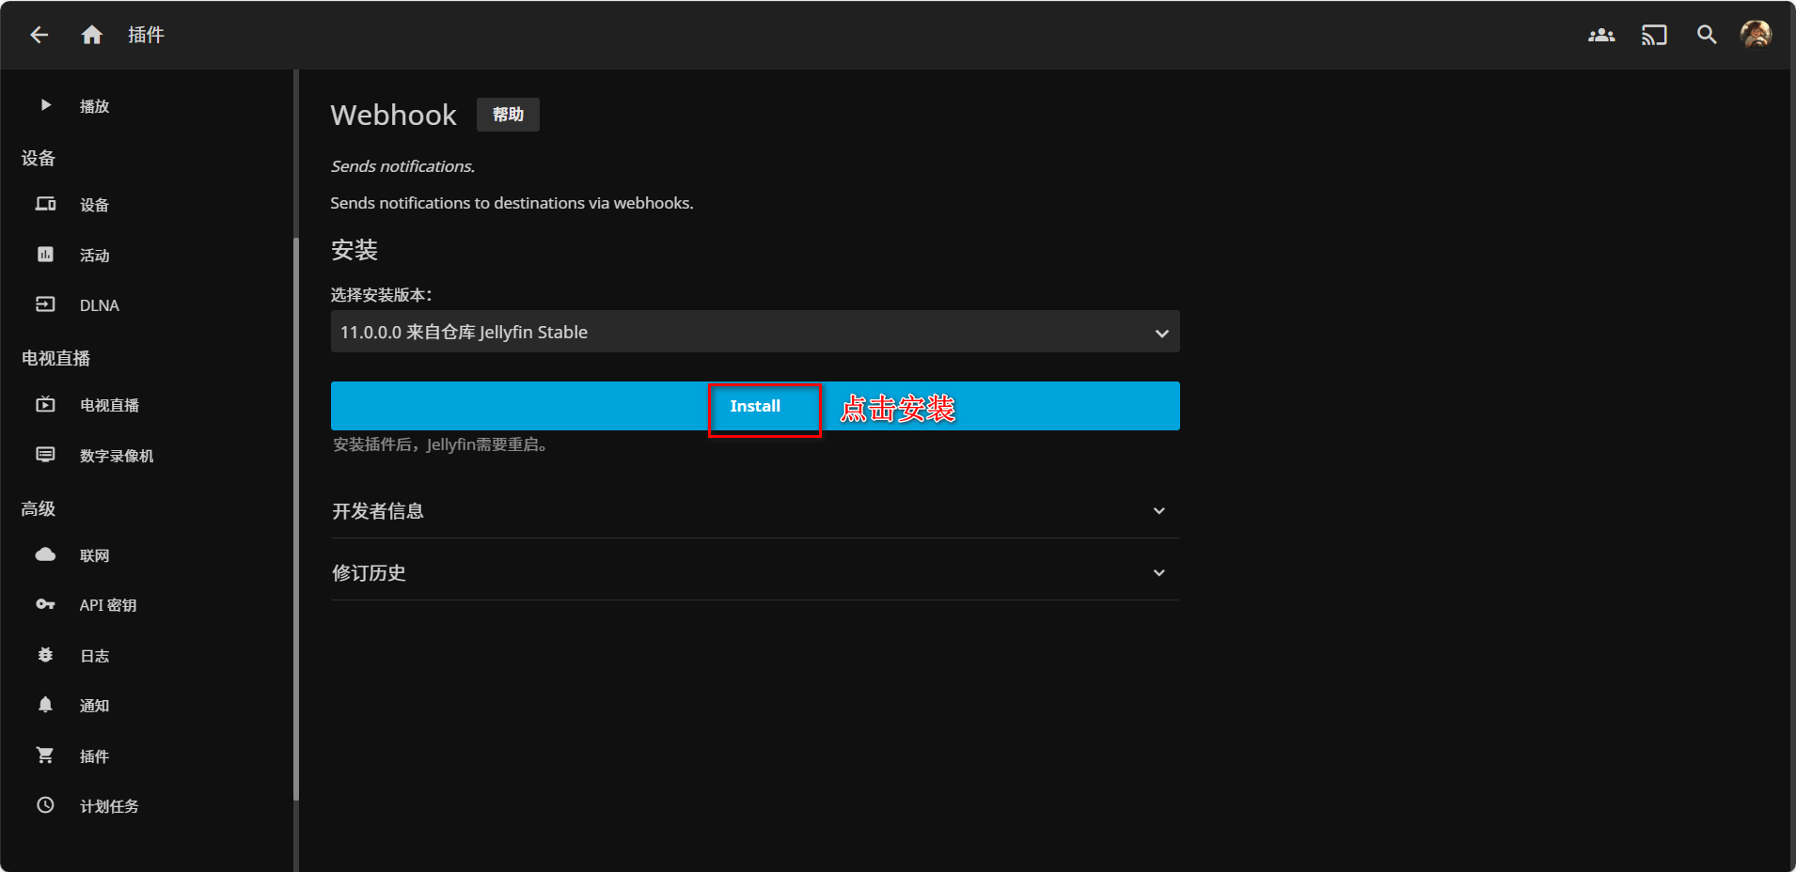Click the API 密钥 key icon

coord(45,604)
